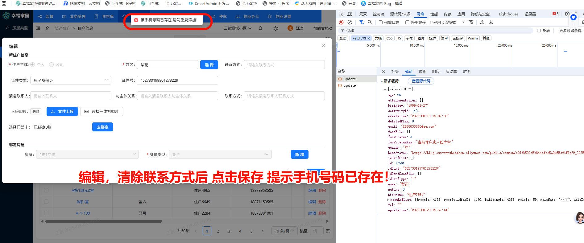Viewport: 584px width, 243px height.
Task: Open 证件类型 dropdown
Action: tap(71, 80)
